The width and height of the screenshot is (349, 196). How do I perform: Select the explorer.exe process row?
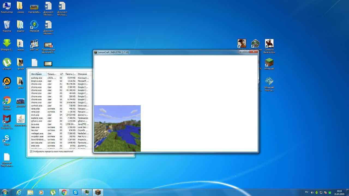[37, 118]
